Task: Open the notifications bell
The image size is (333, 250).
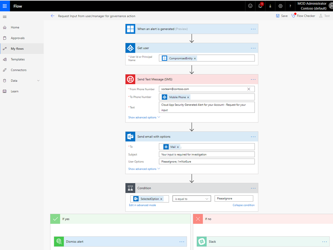Action: coord(260,6)
